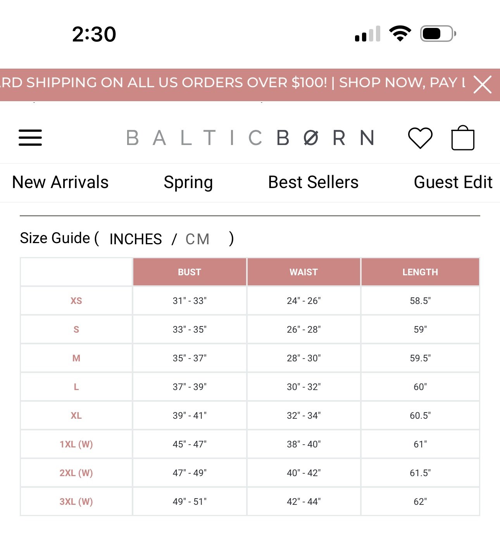Check the Wi-Fi status icon
This screenshot has width=500, height=537.
click(x=400, y=34)
